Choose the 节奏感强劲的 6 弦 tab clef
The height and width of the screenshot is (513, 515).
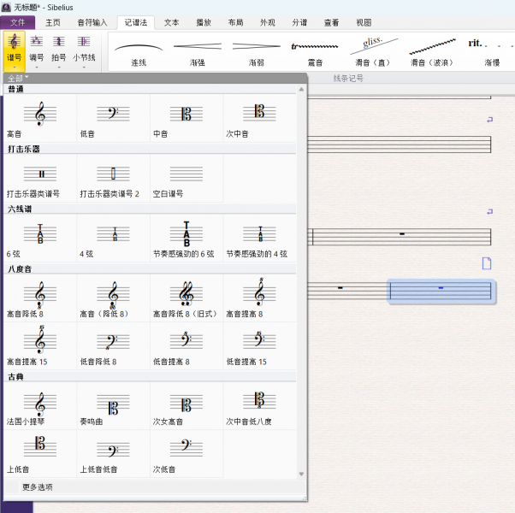[186, 239]
